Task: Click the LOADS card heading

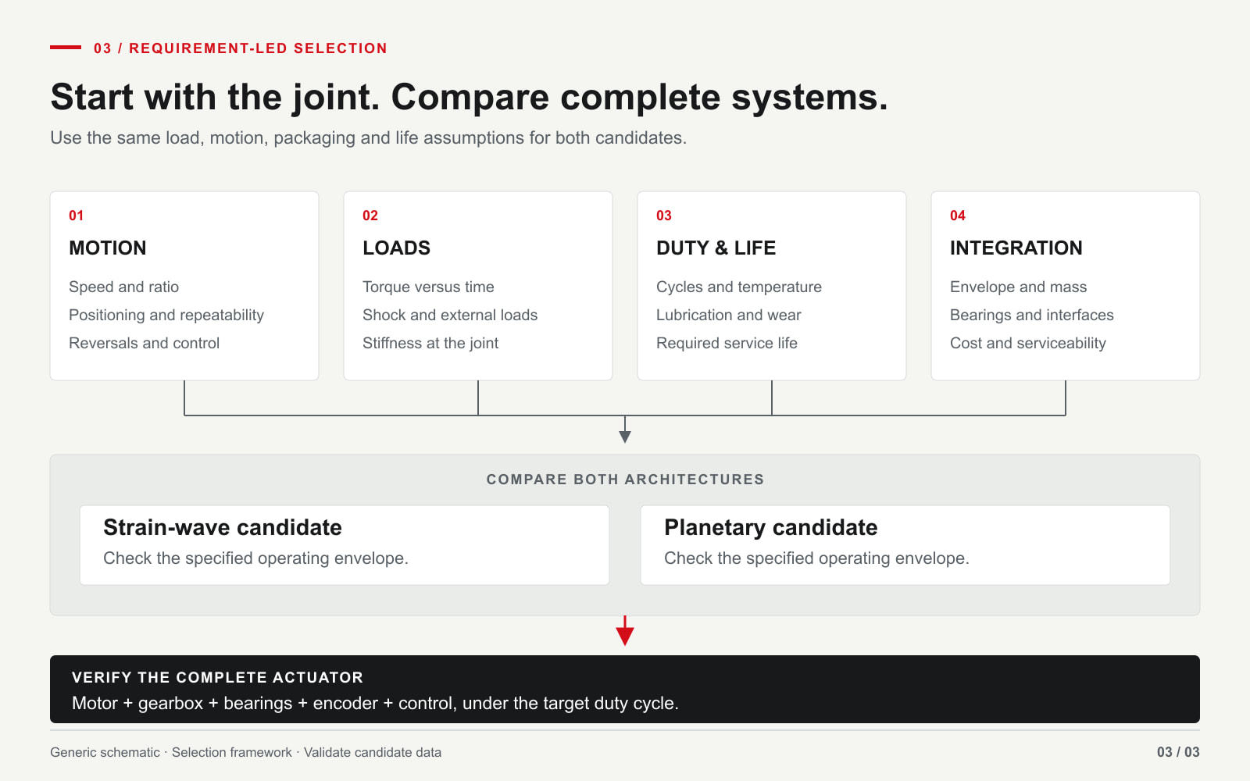Action: tap(396, 248)
